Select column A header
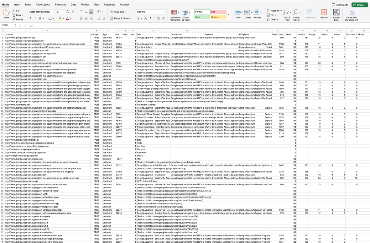The height and width of the screenshot is (243, 370). click(x=47, y=31)
